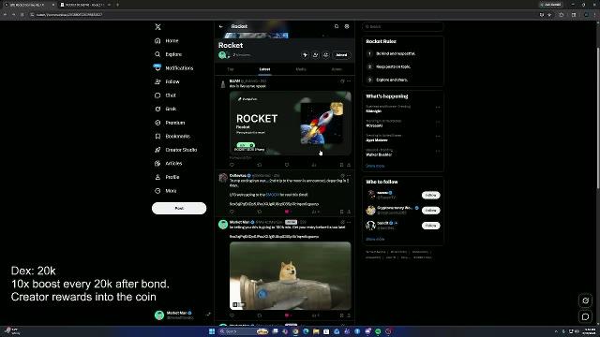Open Premium in the sidebar
The height and width of the screenshot is (337, 600).
pos(170,123)
